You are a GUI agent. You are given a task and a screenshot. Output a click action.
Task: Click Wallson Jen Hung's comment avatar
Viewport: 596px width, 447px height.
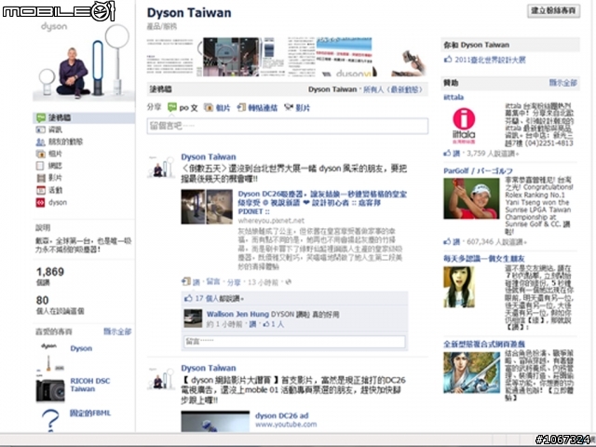click(x=193, y=318)
